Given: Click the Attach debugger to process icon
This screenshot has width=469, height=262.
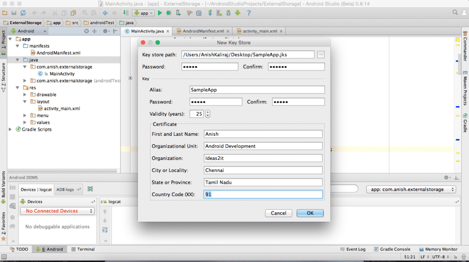Looking at the screenshot, I should tap(178, 13).
